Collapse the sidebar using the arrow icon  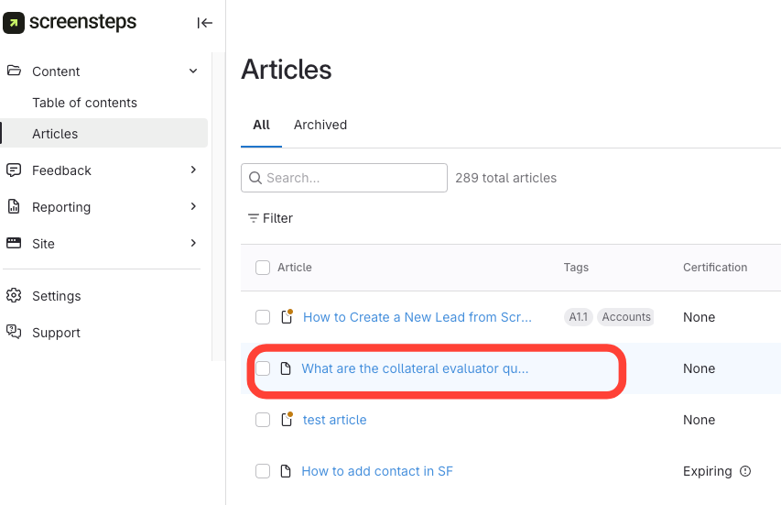pos(205,23)
